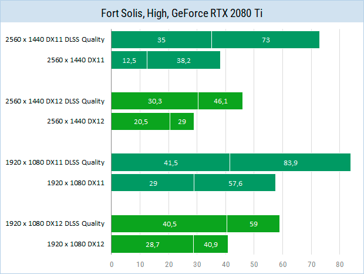Select the bar segment showing 57,6
The height and width of the screenshot is (274, 364).
pyautogui.click(x=235, y=183)
